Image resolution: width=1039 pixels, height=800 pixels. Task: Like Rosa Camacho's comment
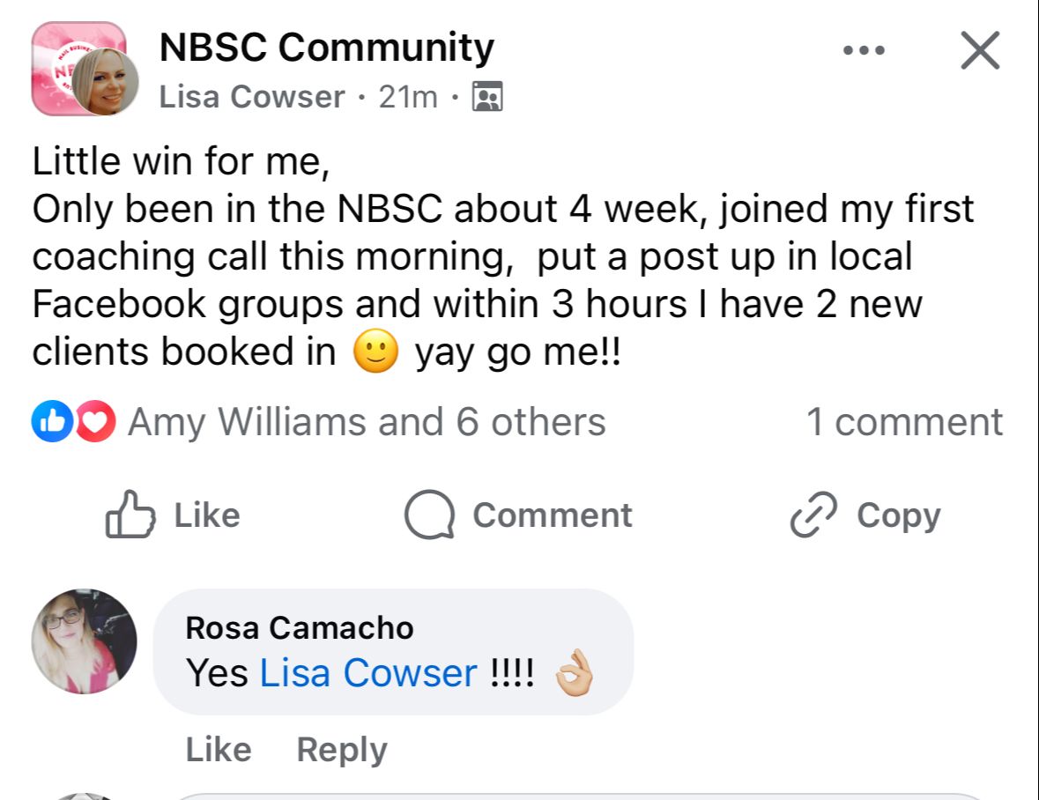pos(218,750)
